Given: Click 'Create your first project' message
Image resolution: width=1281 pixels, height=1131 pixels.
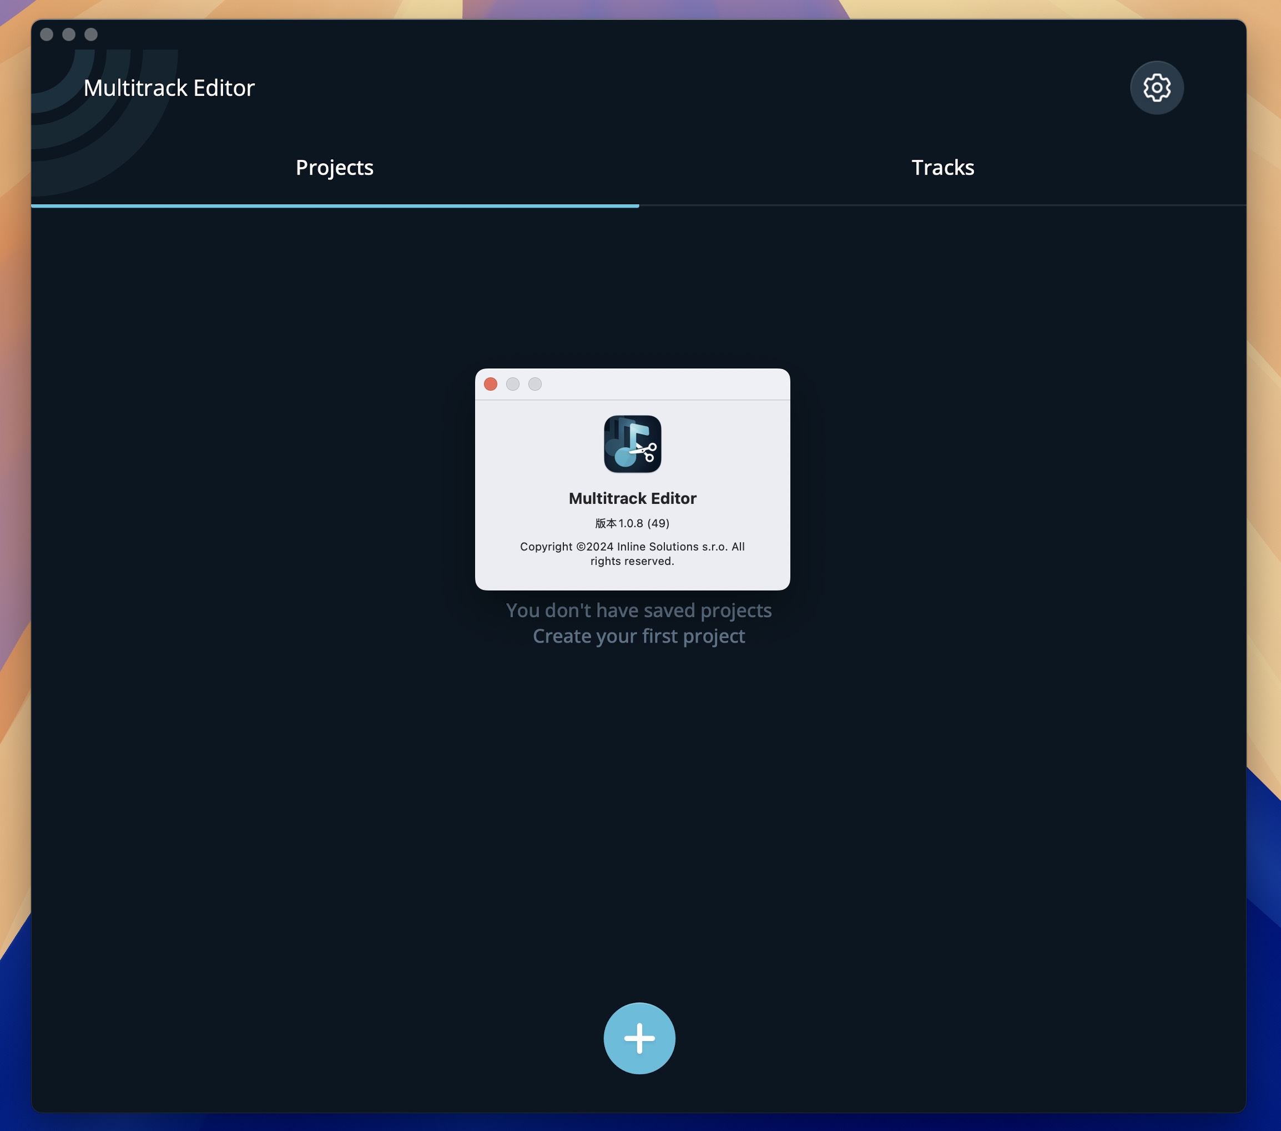Looking at the screenshot, I should tap(639, 636).
